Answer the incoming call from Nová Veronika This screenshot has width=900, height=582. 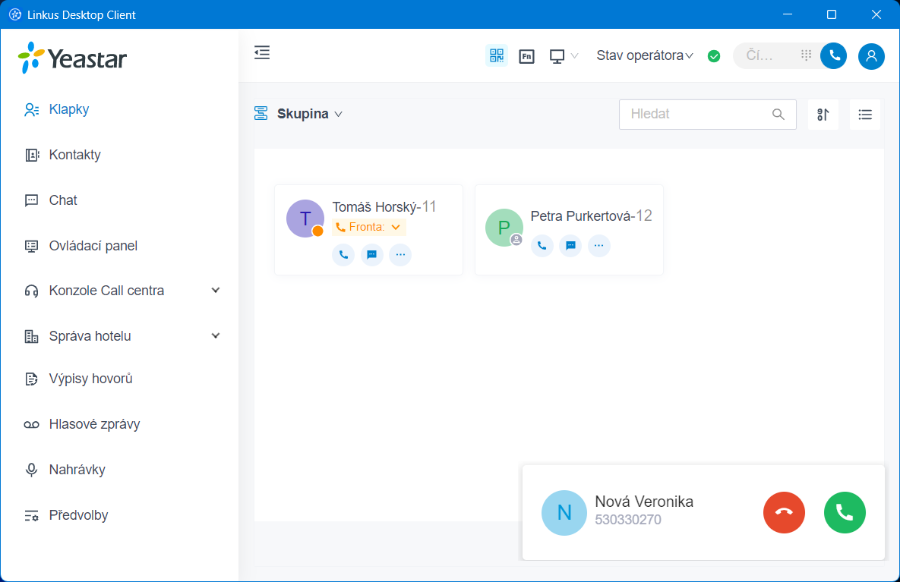[845, 513]
